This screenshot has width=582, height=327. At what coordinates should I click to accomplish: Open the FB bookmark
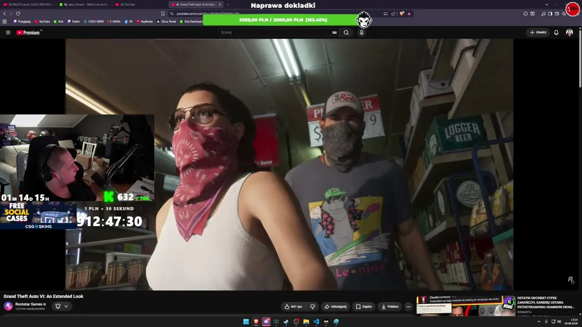click(x=128, y=21)
